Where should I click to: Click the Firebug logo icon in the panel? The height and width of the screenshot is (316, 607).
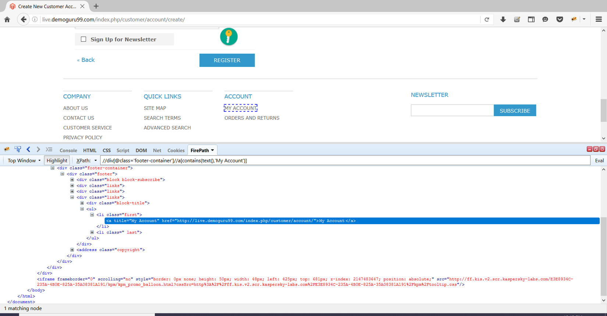click(7, 150)
